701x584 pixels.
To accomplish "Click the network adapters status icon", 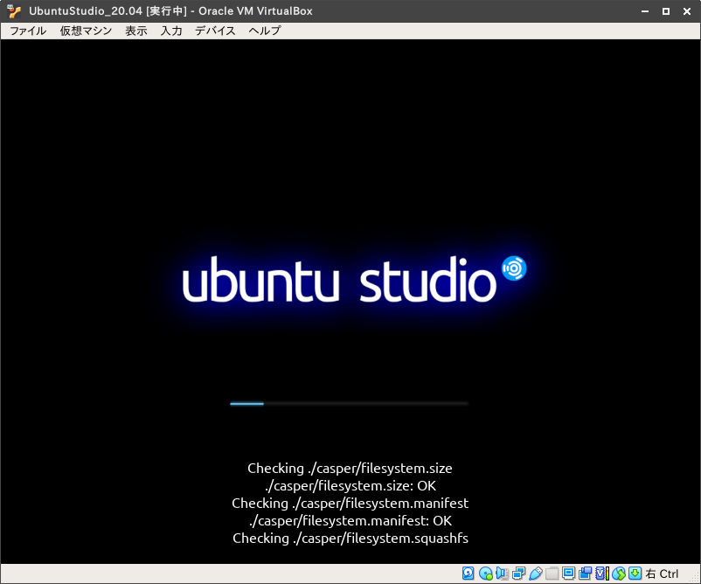I will (518, 574).
